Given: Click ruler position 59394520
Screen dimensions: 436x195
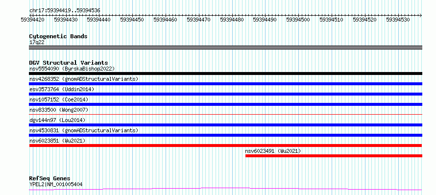Looking at the screenshot, I should 365,20.
